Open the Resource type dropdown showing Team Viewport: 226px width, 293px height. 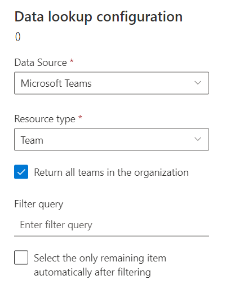click(112, 139)
